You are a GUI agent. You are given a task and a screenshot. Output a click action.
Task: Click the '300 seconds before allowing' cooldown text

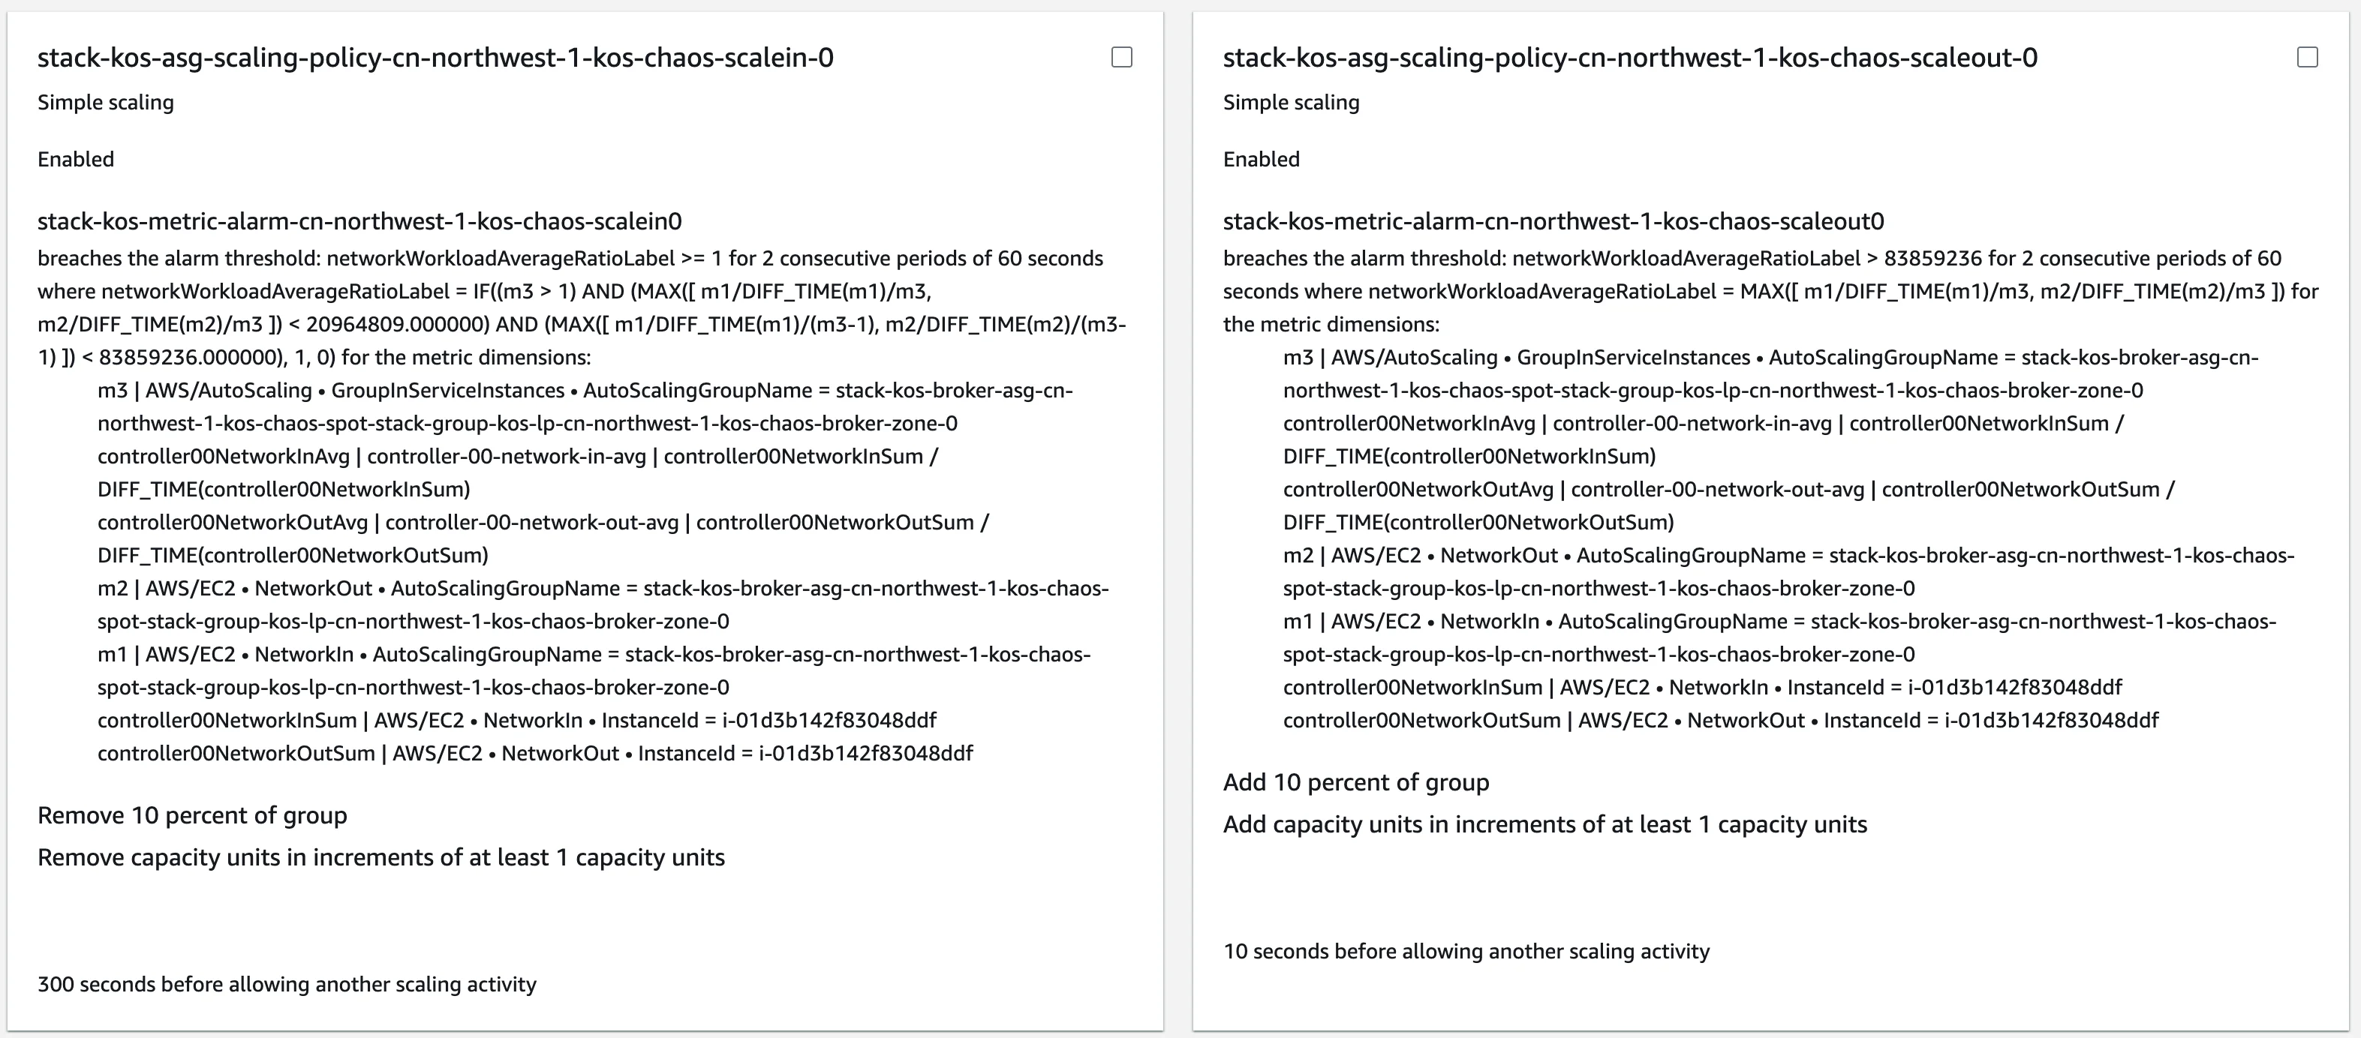[287, 983]
